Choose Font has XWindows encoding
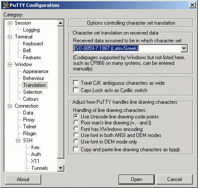The width and height of the screenshot is (198, 188). (x=76, y=129)
